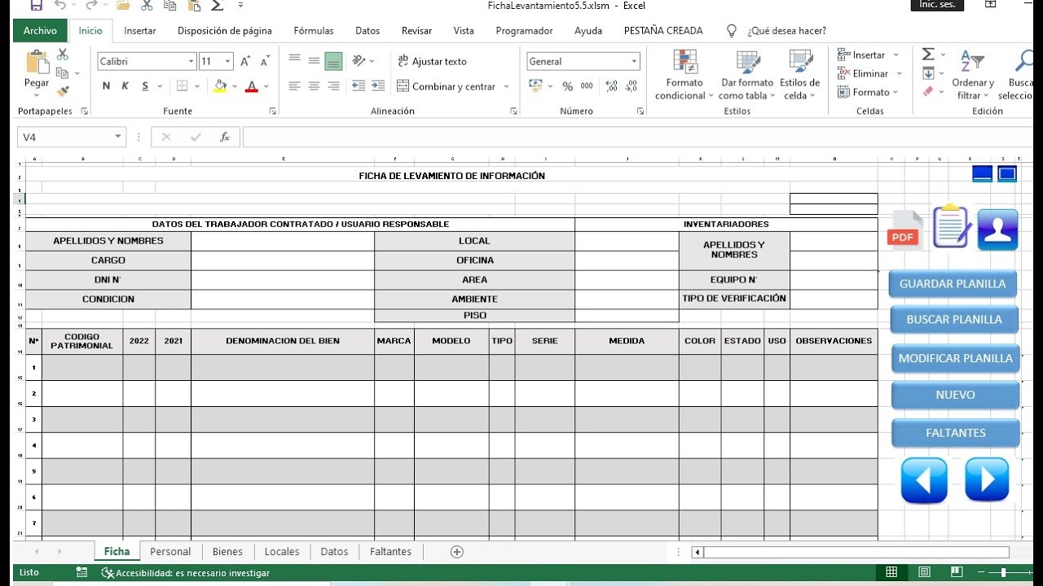Apply italic with the K button
Screen dimensions: 1043x586
coord(125,86)
